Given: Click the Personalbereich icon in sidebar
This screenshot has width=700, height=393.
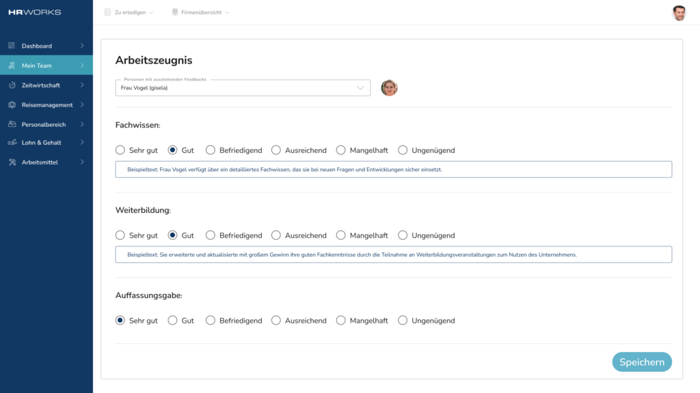Looking at the screenshot, I should pyautogui.click(x=12, y=124).
